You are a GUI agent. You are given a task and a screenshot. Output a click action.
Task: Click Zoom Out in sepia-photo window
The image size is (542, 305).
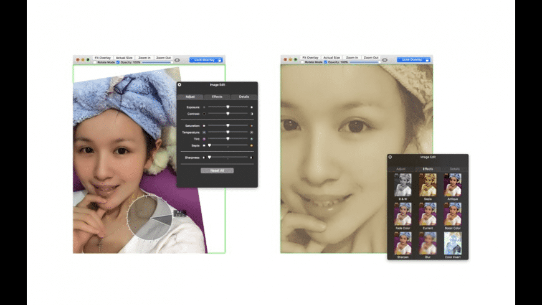[x=371, y=58]
